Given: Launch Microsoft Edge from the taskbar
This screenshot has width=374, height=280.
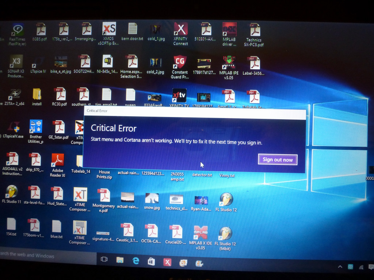Looking at the screenshot, I should click(136, 261).
